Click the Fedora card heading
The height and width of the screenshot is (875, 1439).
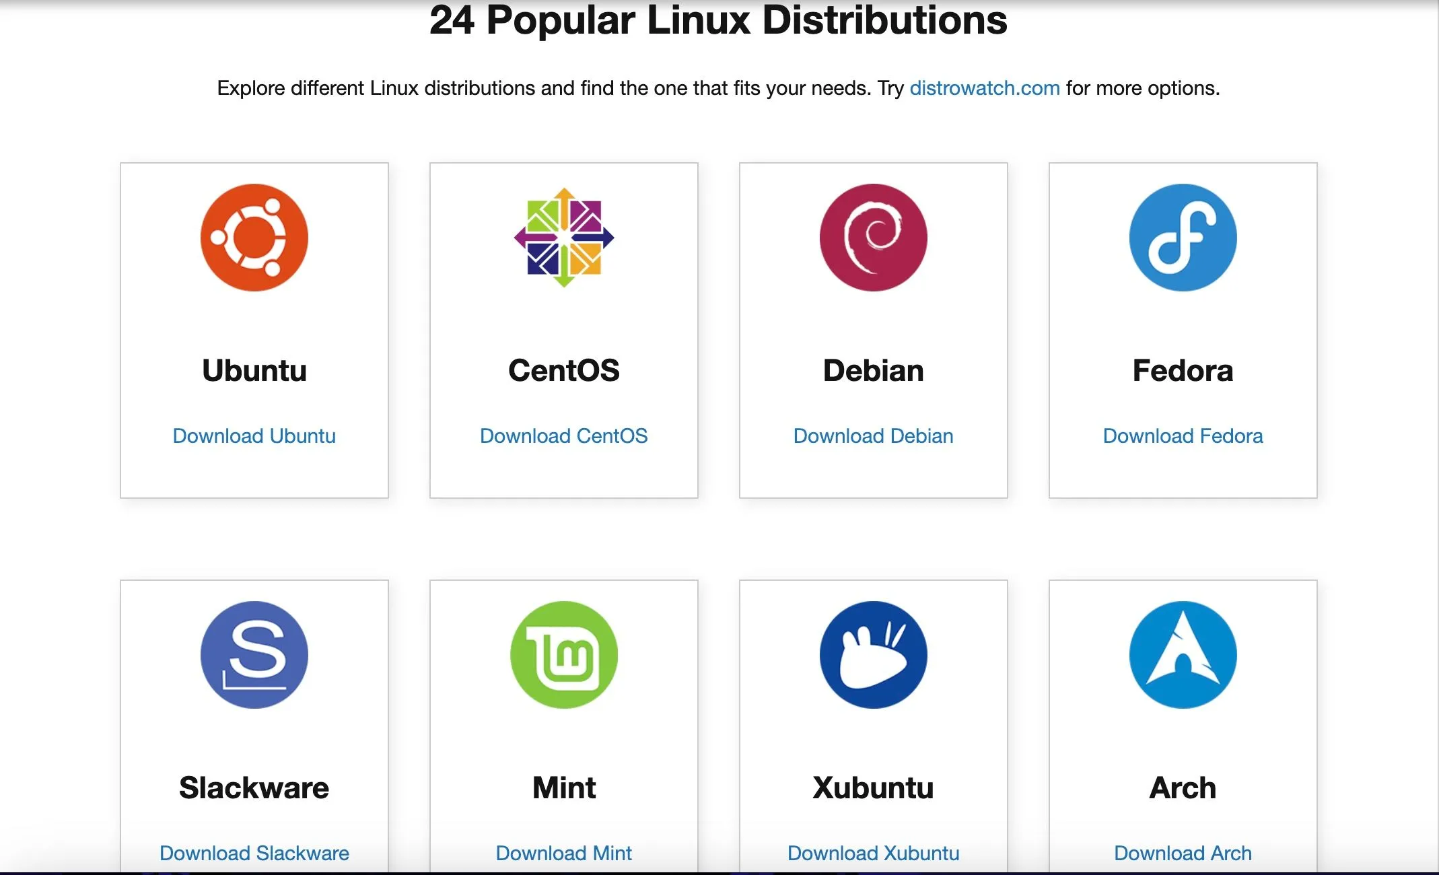[1183, 370]
